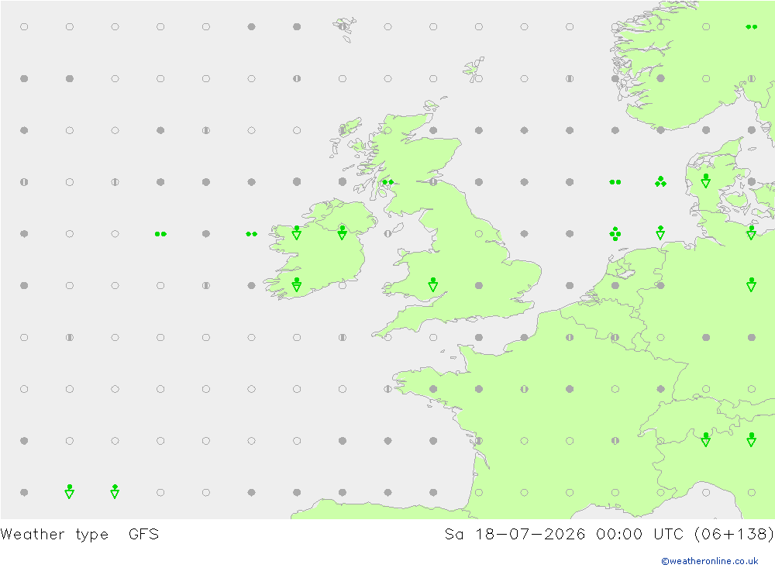Click the shower symbol over Denmark's Jutland
775x568 pixels.
[x=706, y=181]
